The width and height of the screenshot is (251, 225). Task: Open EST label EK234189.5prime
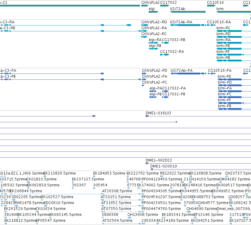click(173, 221)
